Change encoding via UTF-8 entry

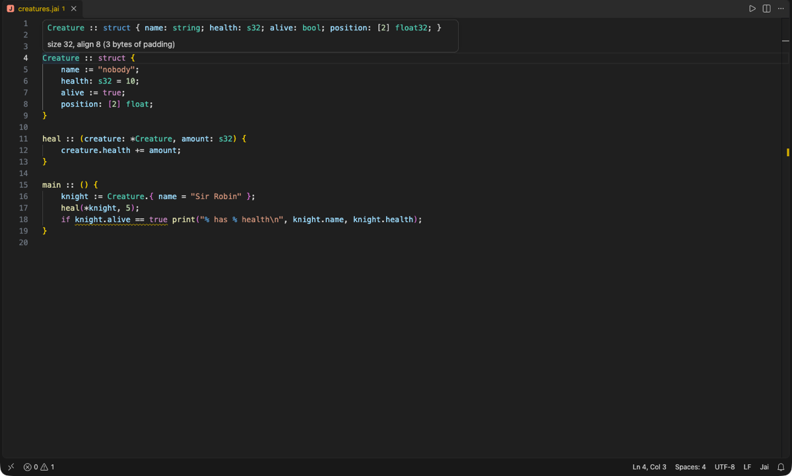pos(725,467)
